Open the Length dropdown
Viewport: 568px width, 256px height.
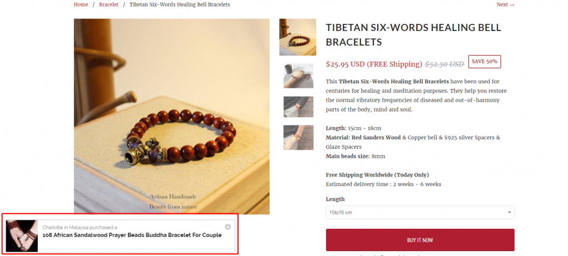click(x=420, y=213)
